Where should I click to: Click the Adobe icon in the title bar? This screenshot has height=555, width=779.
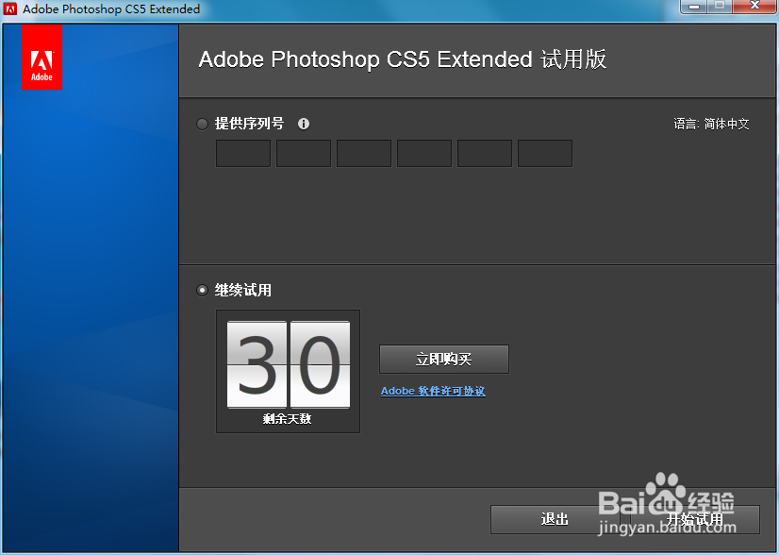coord(10,8)
